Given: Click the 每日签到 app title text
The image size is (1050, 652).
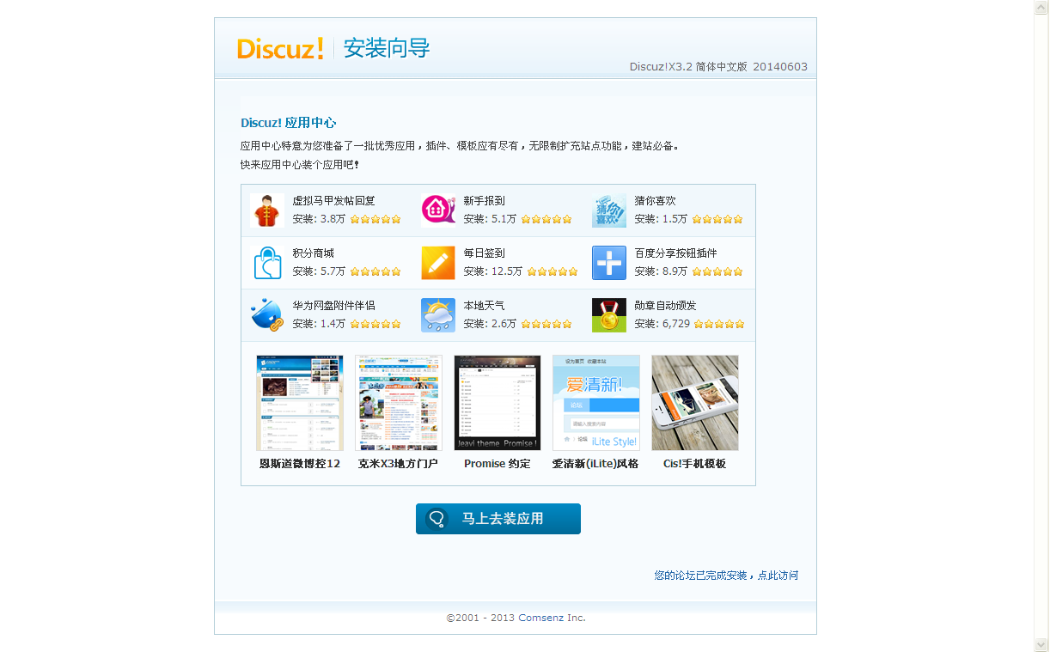Looking at the screenshot, I should pyautogui.click(x=484, y=253).
